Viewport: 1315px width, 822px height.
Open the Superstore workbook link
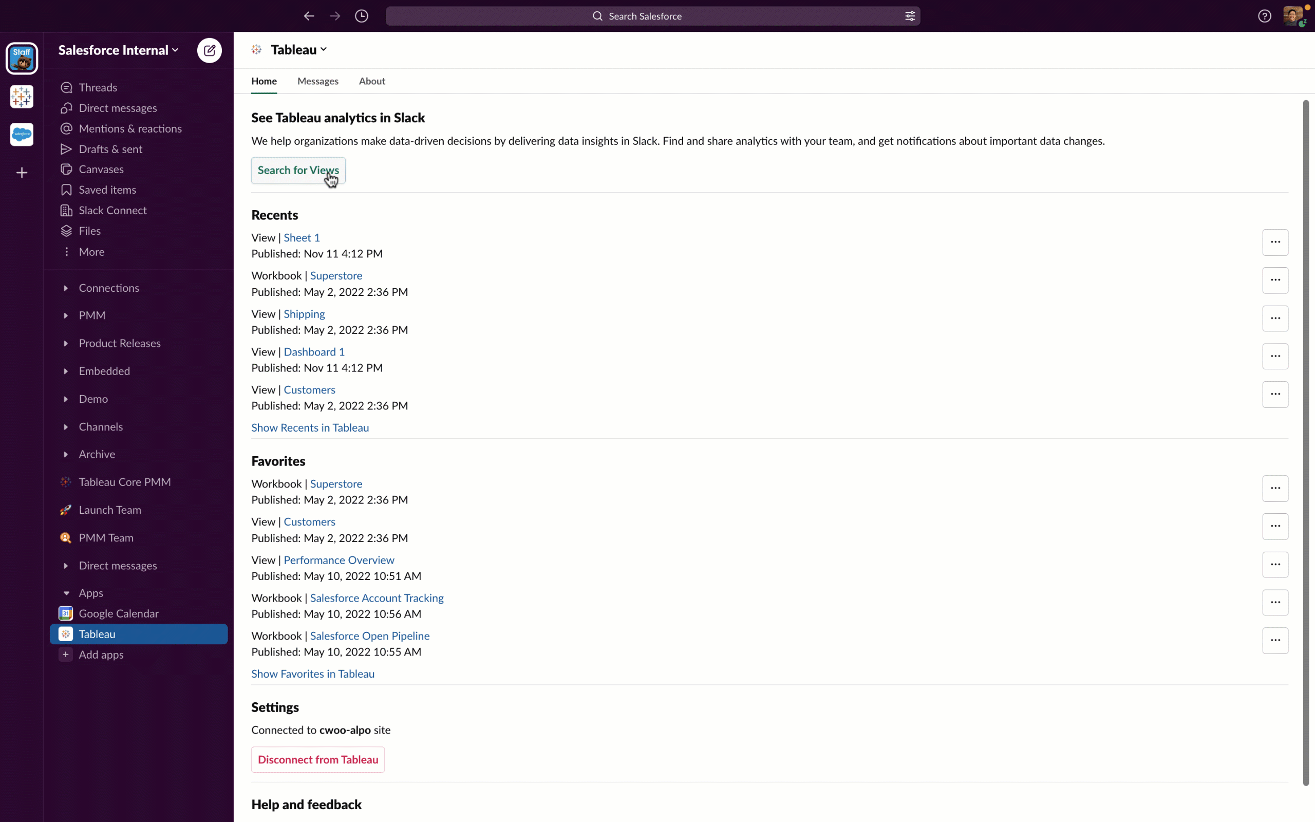[336, 275]
